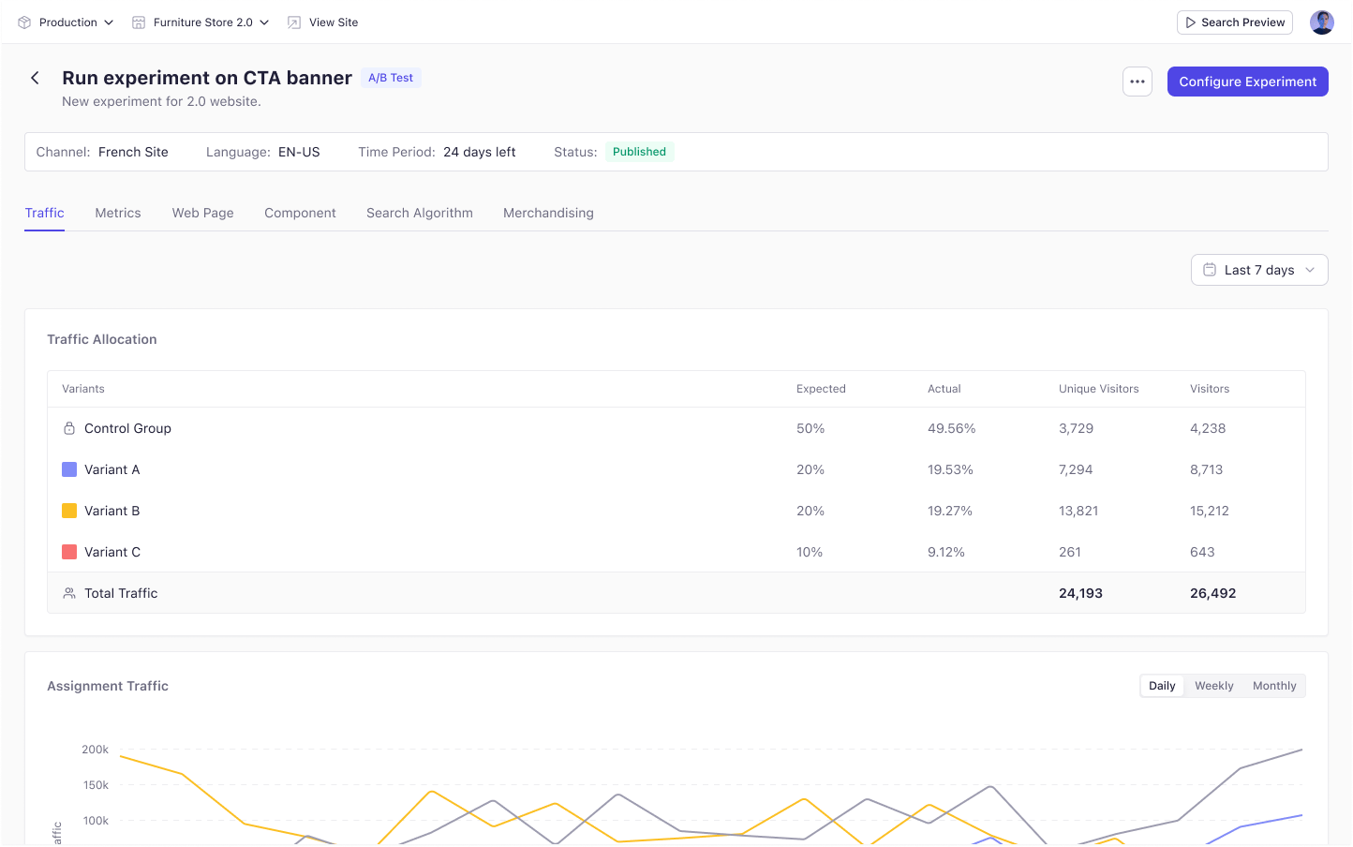Click the Total Traffic users icon
The image size is (1353, 847).
[x=69, y=593]
